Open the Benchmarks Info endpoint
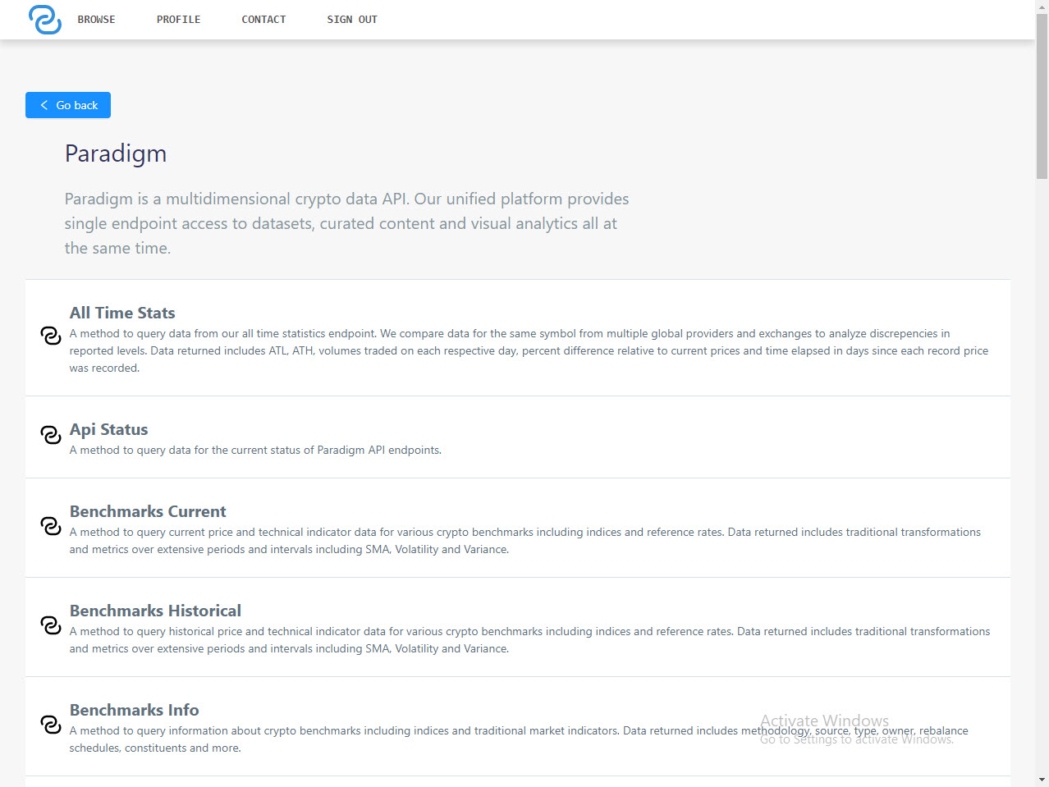The width and height of the screenshot is (1049, 787). click(135, 710)
